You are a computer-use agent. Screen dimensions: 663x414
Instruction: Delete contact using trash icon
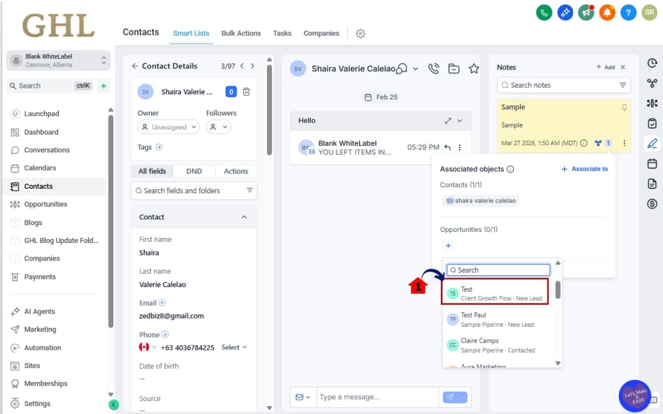click(246, 92)
